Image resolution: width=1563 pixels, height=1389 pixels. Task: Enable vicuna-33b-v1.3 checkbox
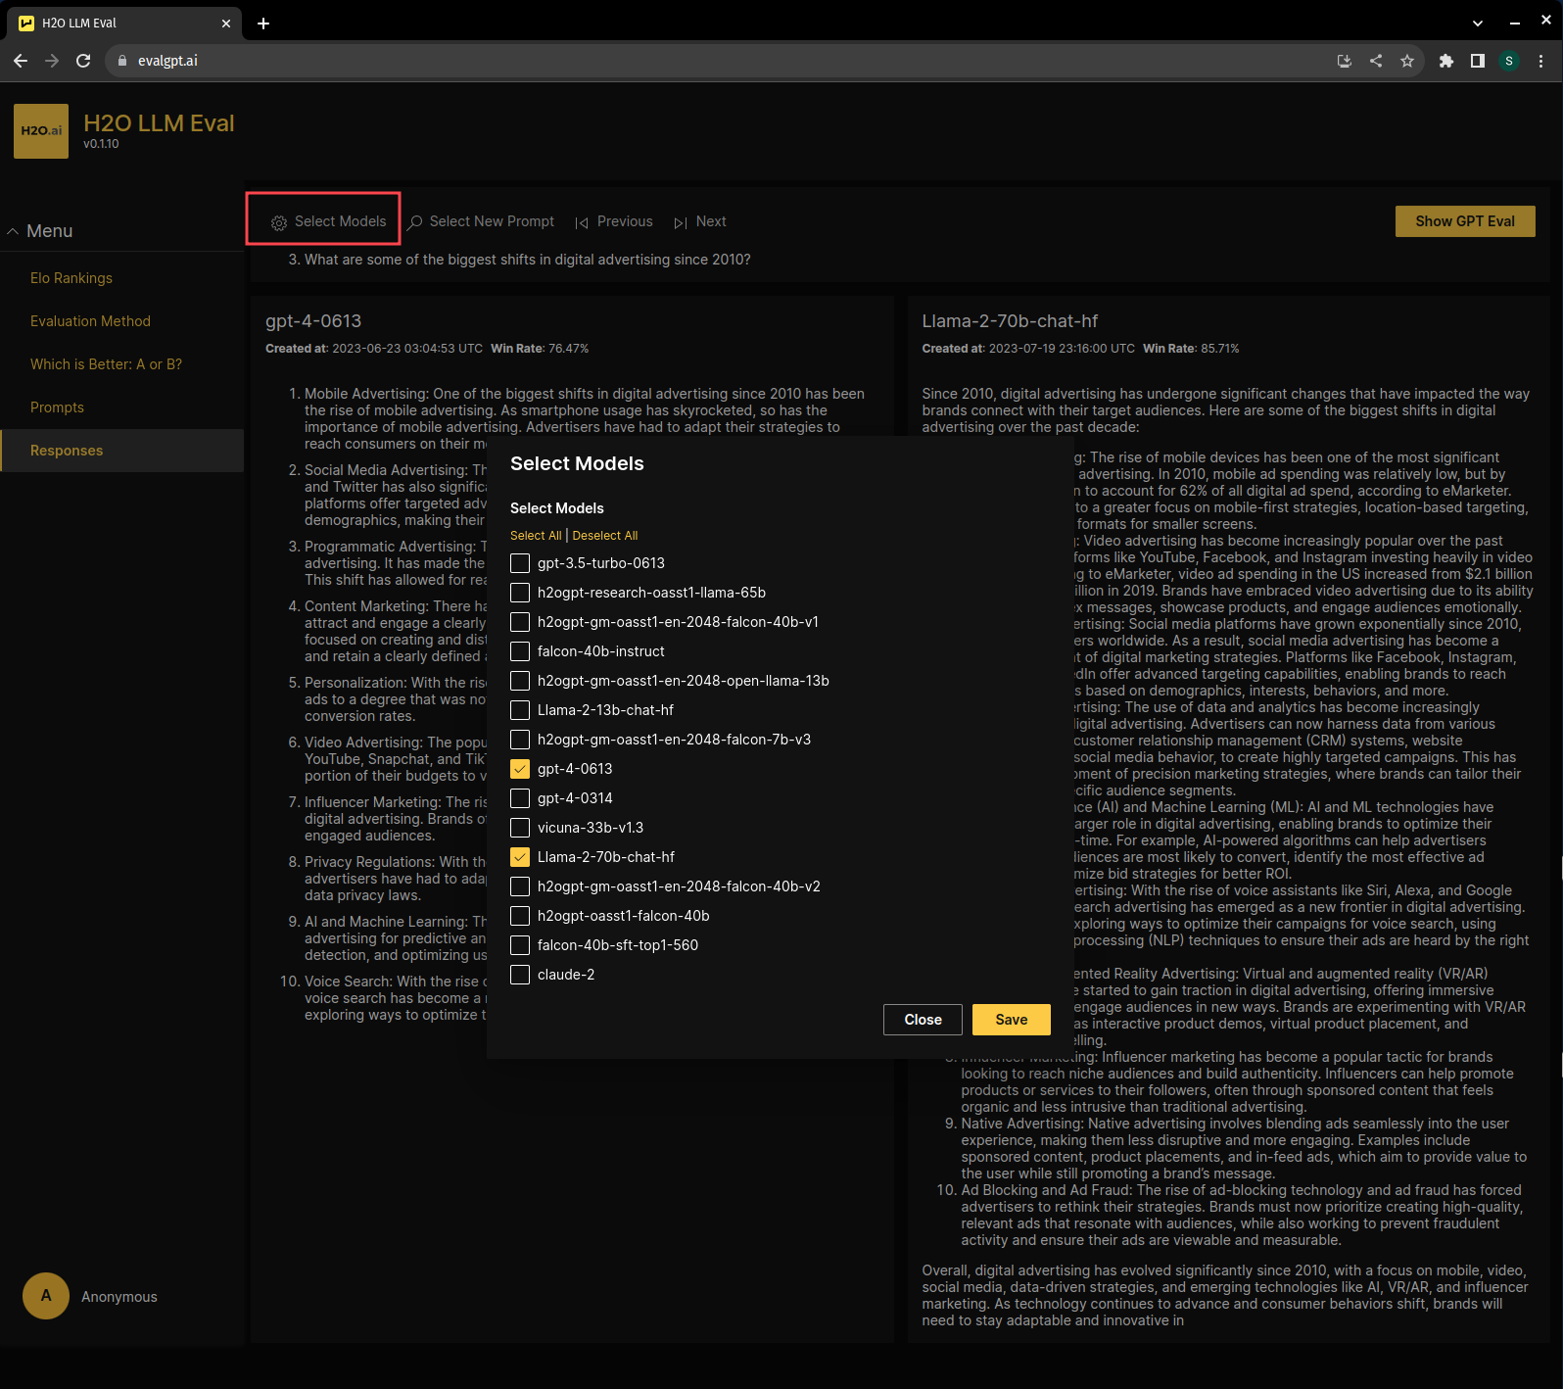click(x=520, y=828)
